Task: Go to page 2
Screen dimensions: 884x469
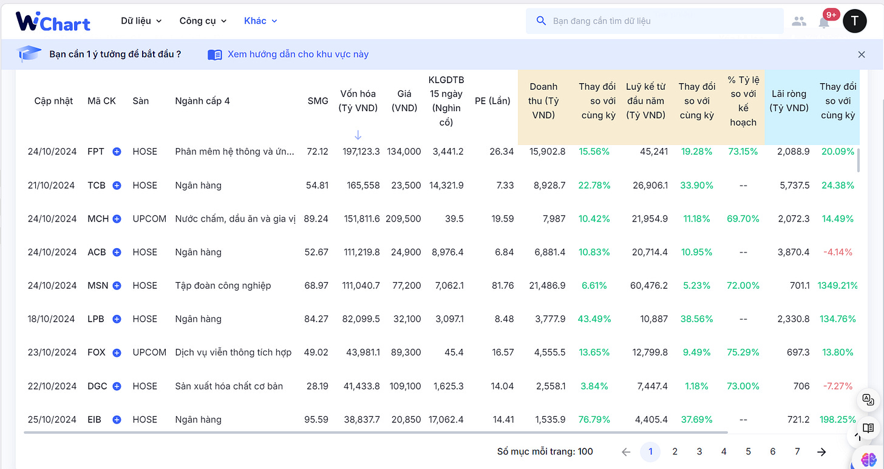Action: pos(675,451)
